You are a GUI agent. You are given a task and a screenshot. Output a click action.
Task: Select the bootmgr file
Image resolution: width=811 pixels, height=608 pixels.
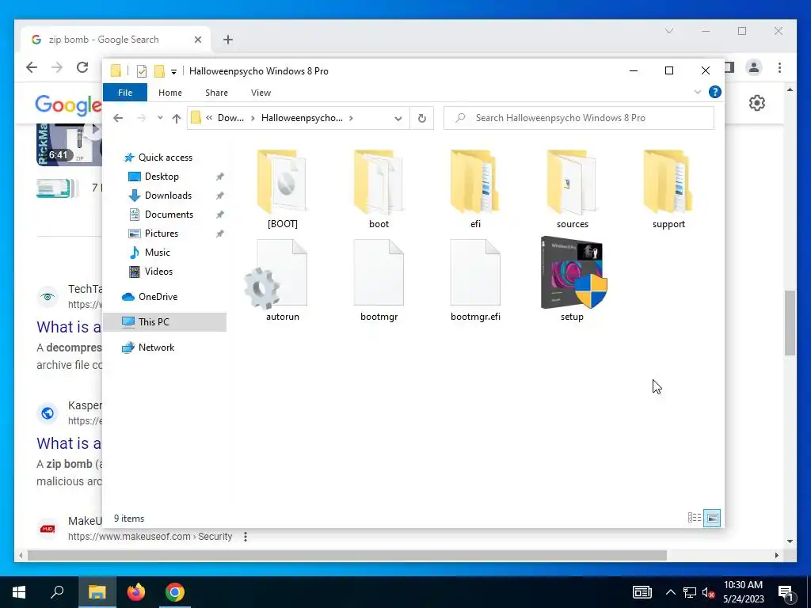click(x=379, y=280)
